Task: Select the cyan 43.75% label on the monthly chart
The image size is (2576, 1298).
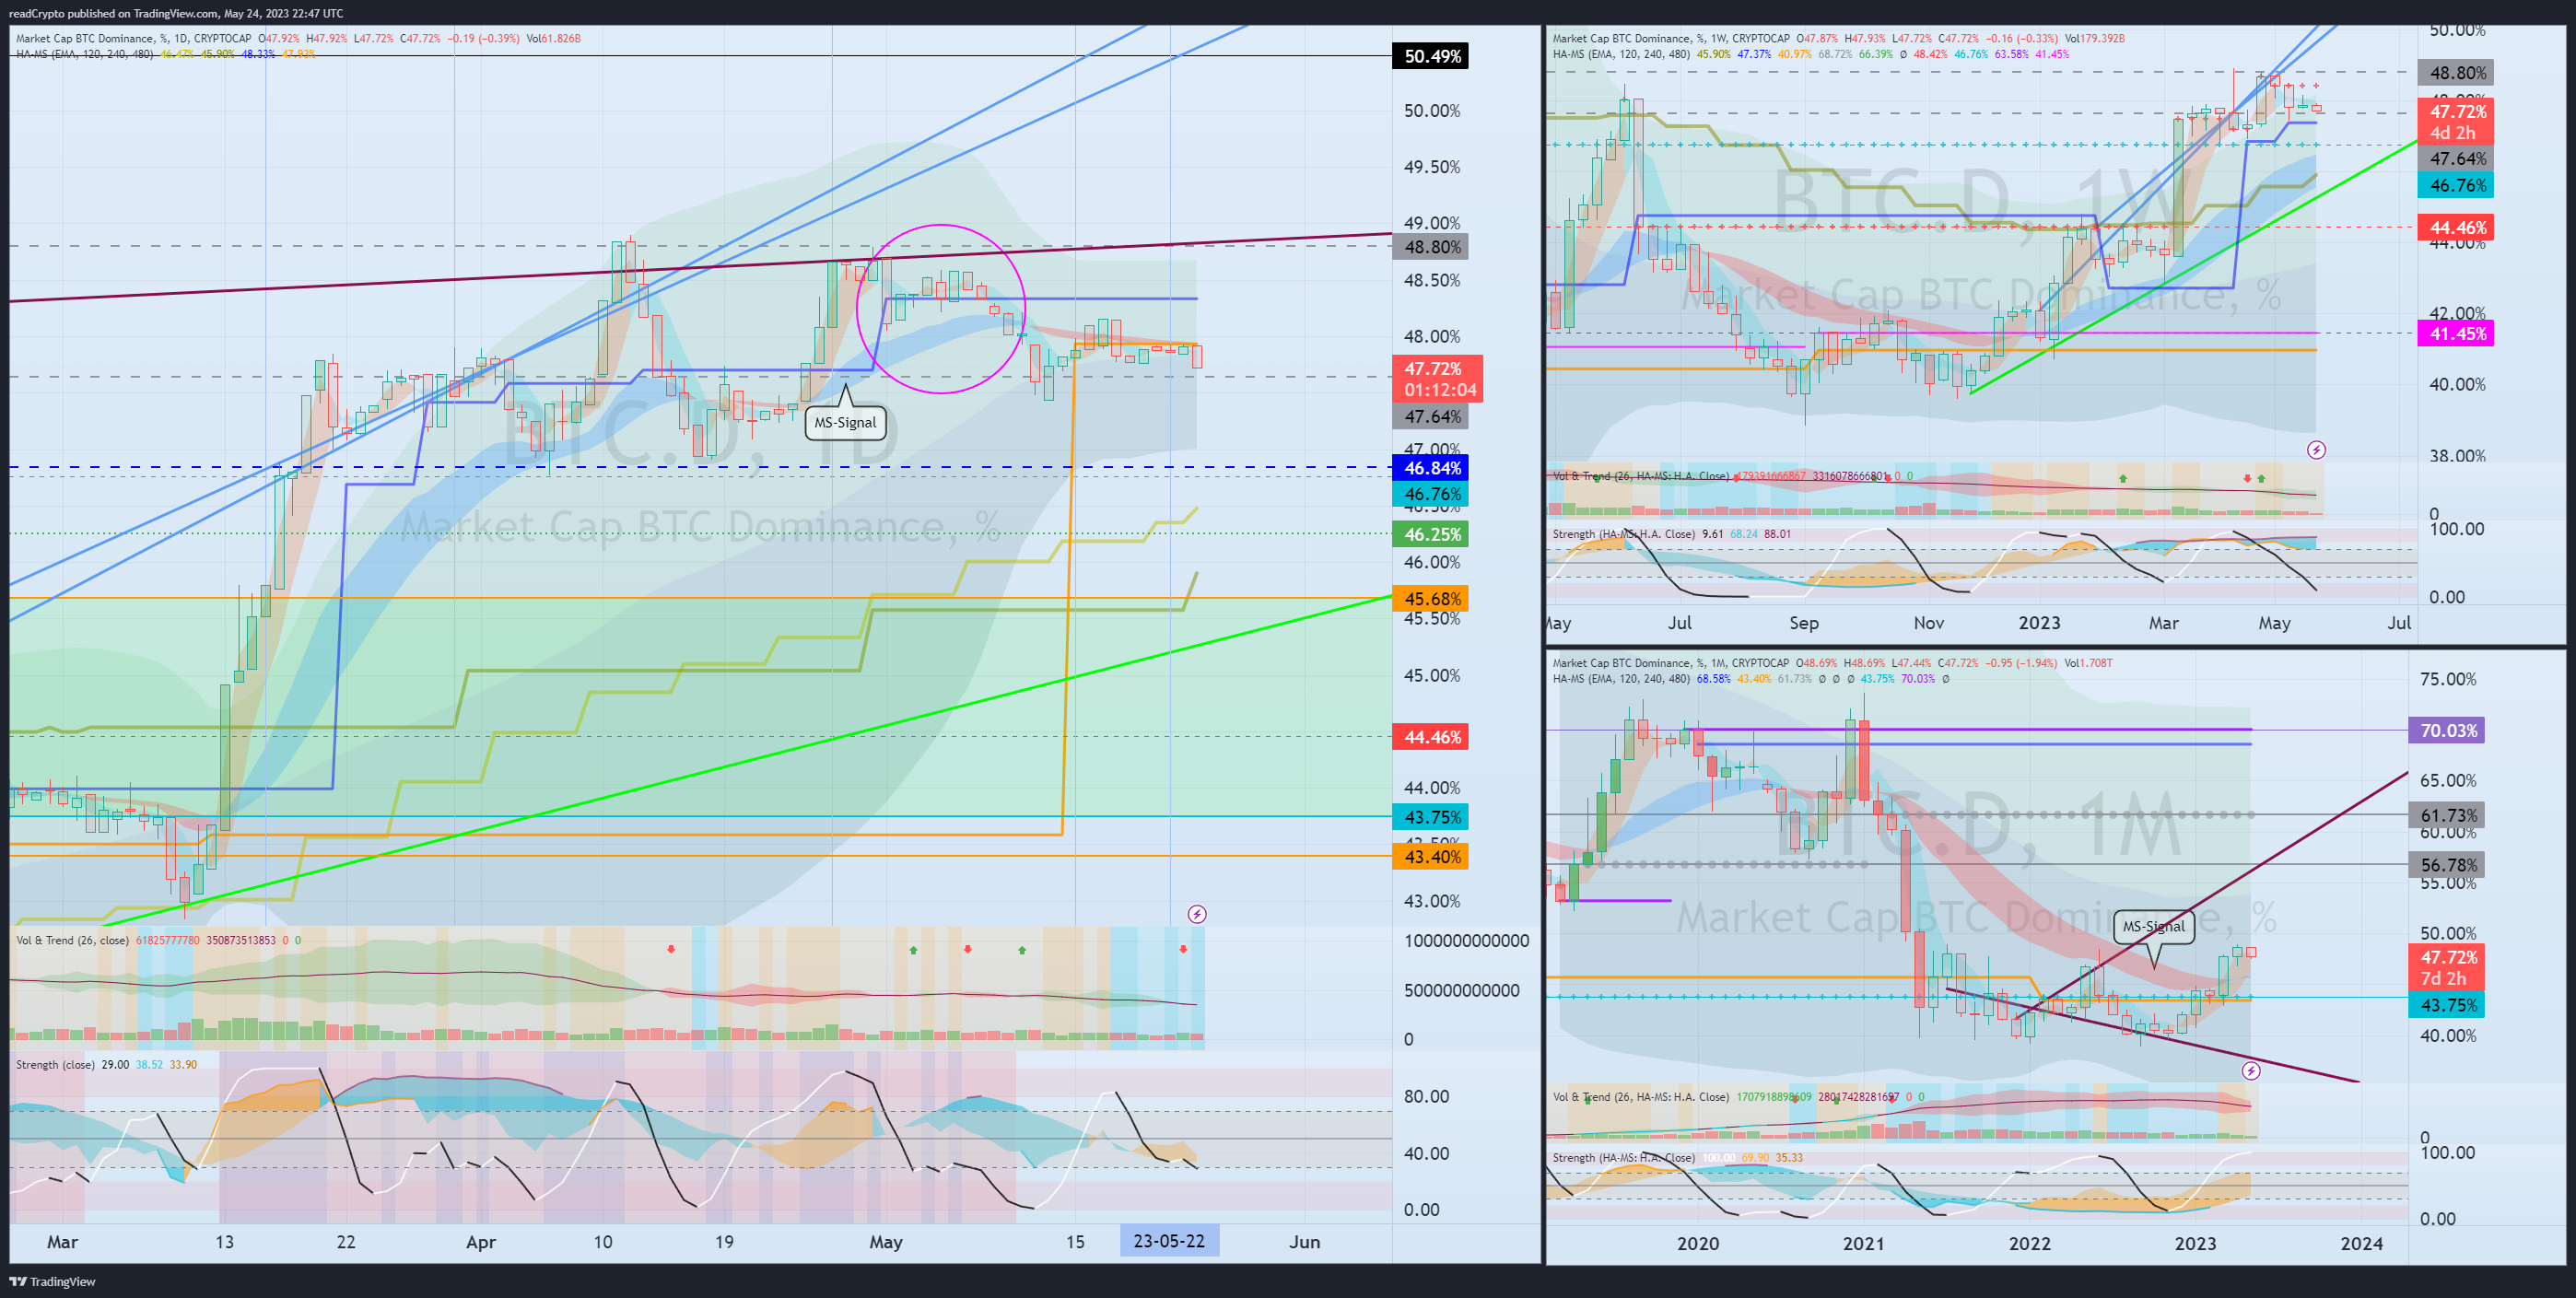Action: (2447, 1005)
